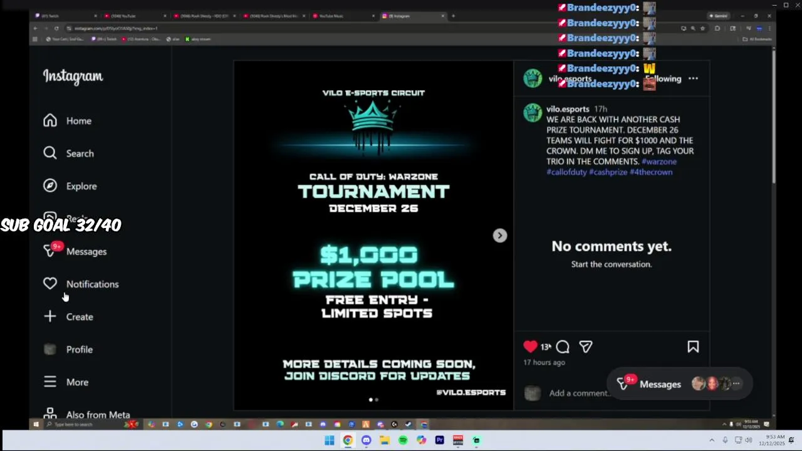Open Spotify from the taskbar
Screen dimensions: 802x451
[x=403, y=440]
